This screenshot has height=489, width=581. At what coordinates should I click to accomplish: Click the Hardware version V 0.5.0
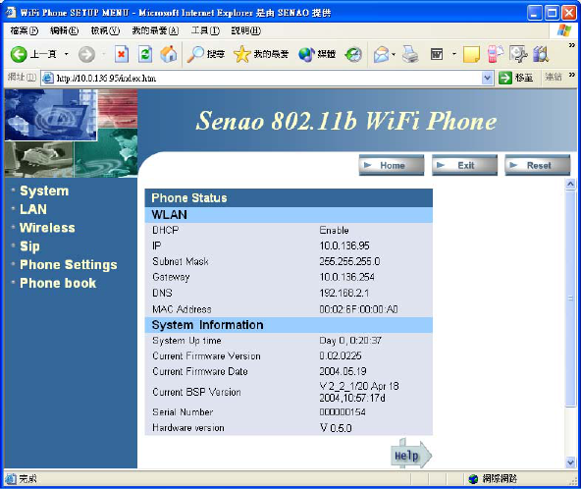pyautogui.click(x=336, y=428)
